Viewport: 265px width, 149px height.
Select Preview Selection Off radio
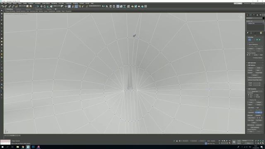[248, 55]
